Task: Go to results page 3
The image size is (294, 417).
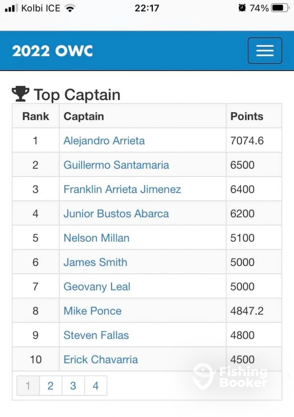Action: tap(73, 386)
